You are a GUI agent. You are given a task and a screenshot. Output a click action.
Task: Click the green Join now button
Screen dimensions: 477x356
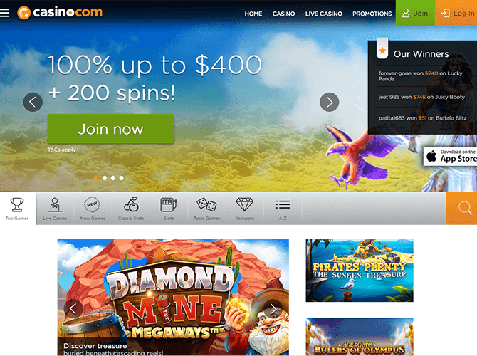111,129
